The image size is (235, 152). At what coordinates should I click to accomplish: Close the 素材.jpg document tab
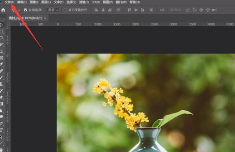[45, 18]
